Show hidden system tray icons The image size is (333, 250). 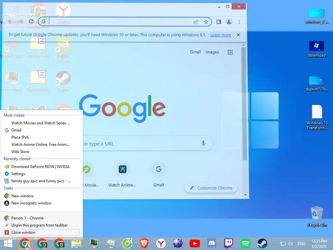click(x=275, y=244)
